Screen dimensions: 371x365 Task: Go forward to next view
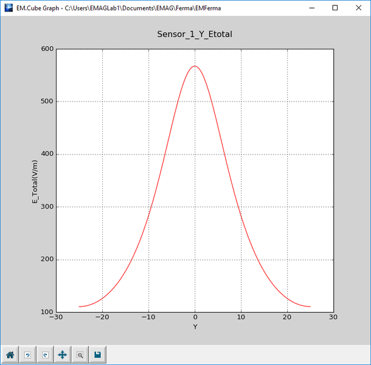(44, 354)
